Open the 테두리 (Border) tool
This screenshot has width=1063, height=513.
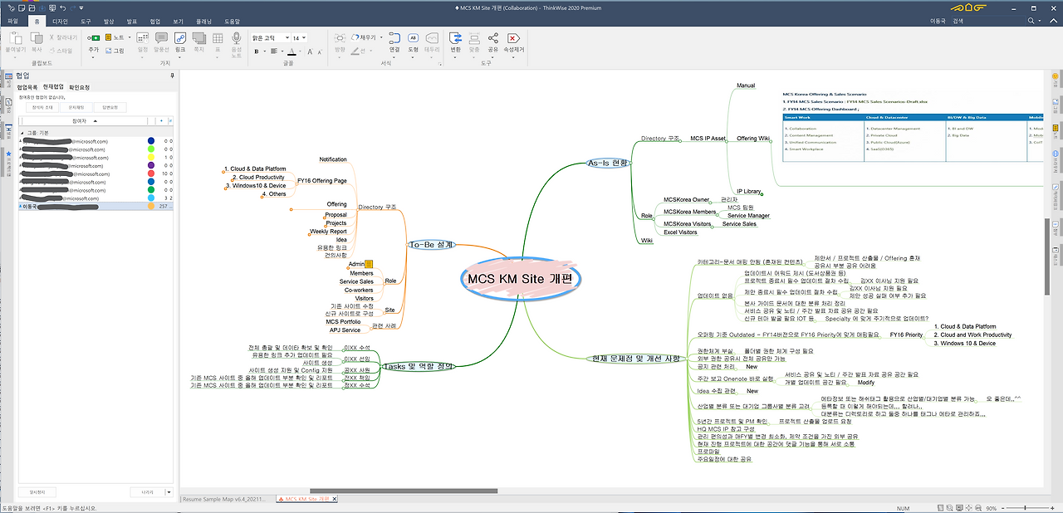[x=432, y=42]
